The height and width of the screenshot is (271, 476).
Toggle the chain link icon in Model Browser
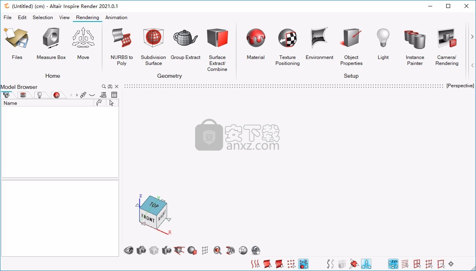point(83,95)
